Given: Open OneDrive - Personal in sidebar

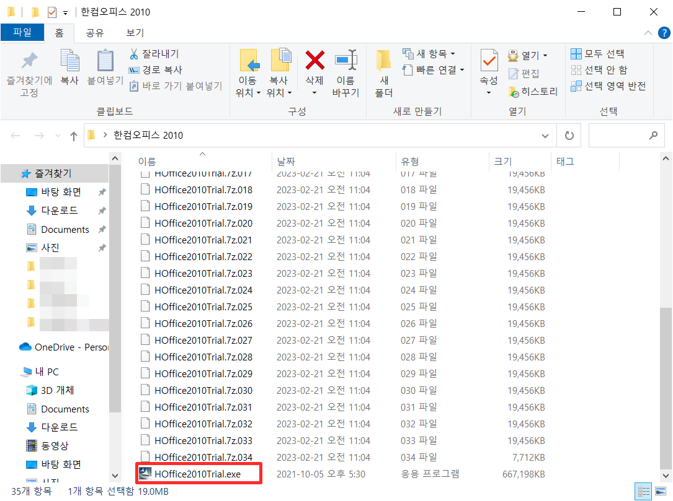Looking at the screenshot, I should pos(63,347).
